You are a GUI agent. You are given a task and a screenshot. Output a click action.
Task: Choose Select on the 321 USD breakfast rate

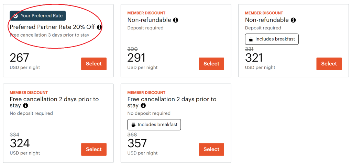(329, 64)
